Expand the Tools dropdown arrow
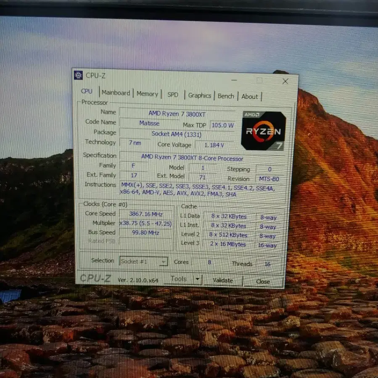378x378 pixels. tap(198, 279)
